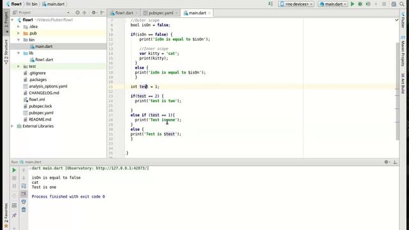Place the caret on line 21 'int test = 1;'
This screenshot has width=409, height=230.
coord(145,87)
